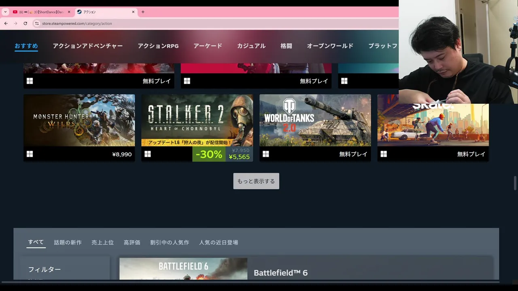This screenshot has height=291, width=518.
Task: Click 無料プレイ under World of Tanks
Action: click(x=353, y=154)
